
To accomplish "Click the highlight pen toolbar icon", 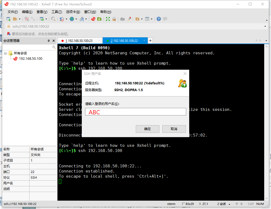I will [129, 19].
